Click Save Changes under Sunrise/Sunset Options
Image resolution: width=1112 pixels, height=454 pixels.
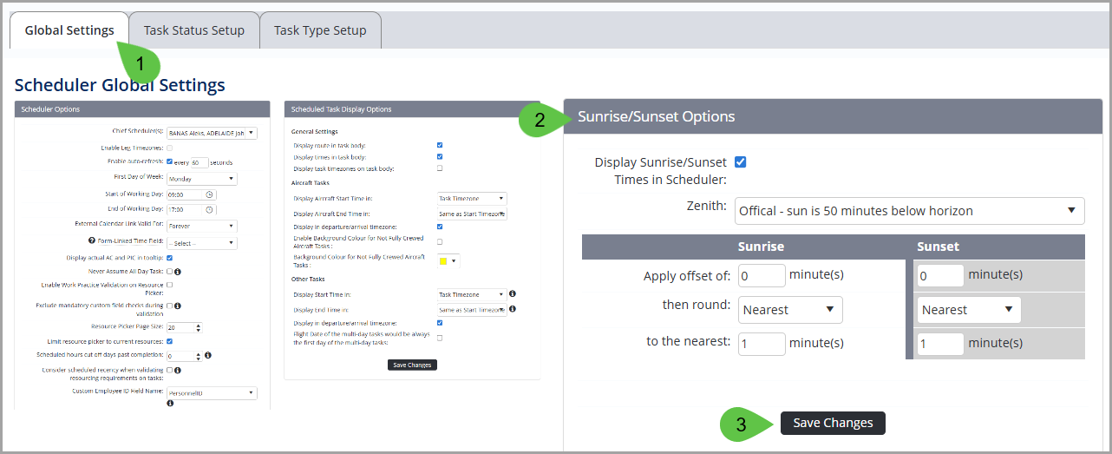click(833, 423)
